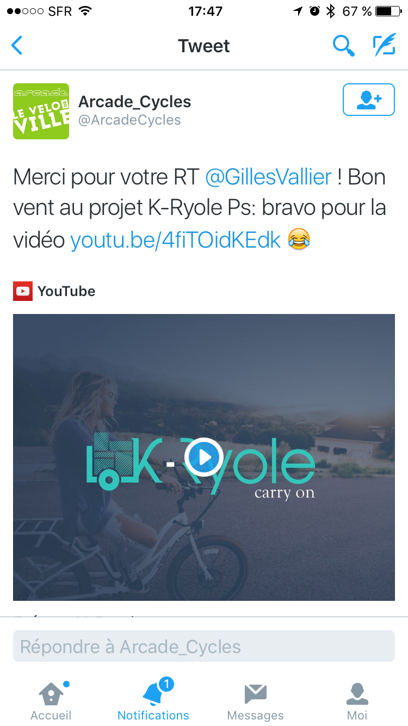This screenshot has width=408, height=726.
Task: Open the Moi profile tab
Action: click(x=357, y=701)
